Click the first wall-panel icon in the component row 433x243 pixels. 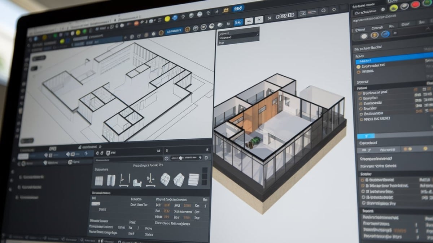pyautogui.click(x=99, y=180)
